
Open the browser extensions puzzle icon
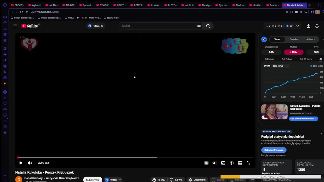(x=313, y=12)
